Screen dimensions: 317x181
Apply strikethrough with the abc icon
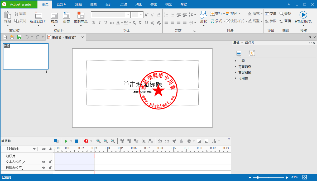click(x=112, y=23)
